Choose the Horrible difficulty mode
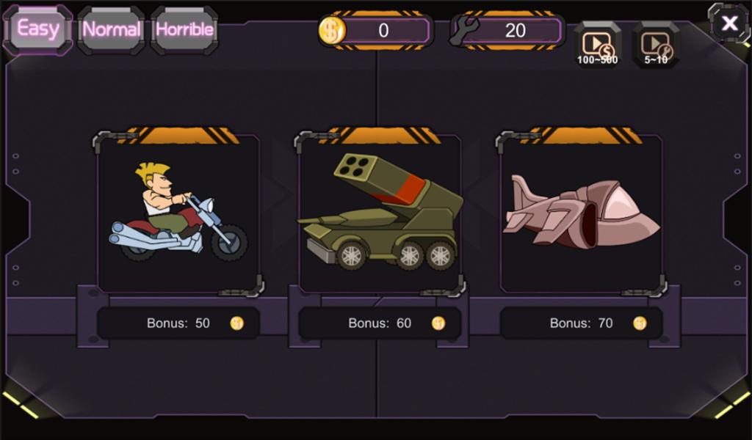The width and height of the screenshot is (752, 440). 184,30
